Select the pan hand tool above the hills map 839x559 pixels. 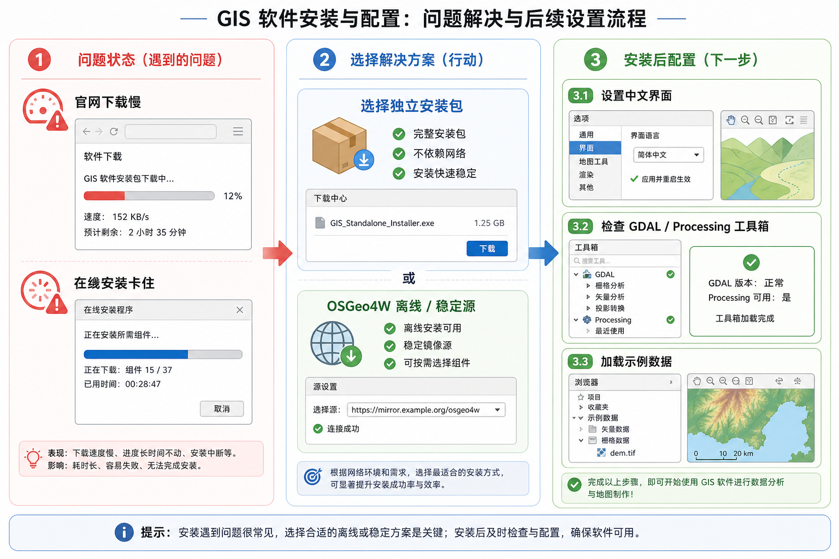731,120
